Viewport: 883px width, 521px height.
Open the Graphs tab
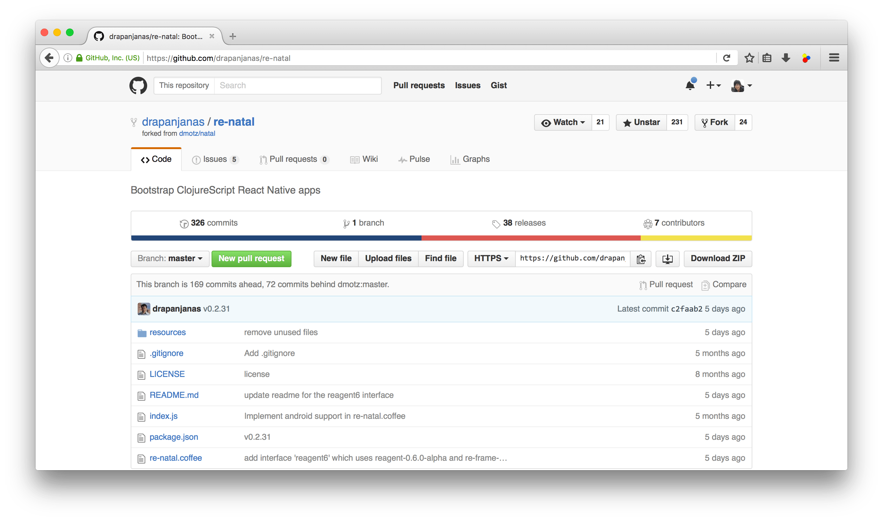470,159
